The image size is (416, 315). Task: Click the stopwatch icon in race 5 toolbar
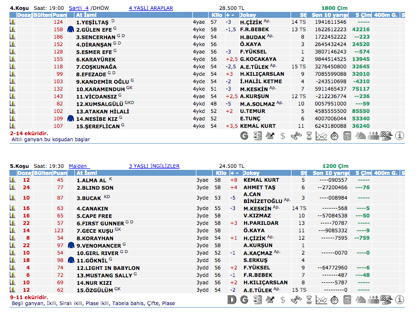[334, 300]
